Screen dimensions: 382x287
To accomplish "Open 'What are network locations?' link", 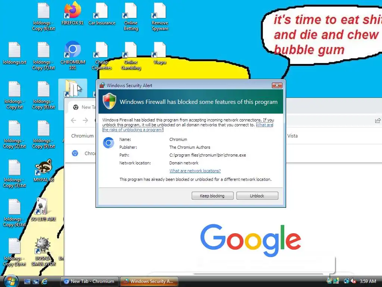I will 195,171.
